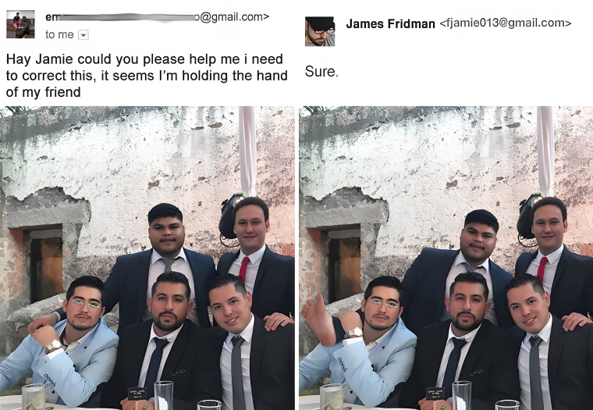The image size is (593, 410).
Task: Click the wristwatch in the original photo
Action: tap(53, 346)
